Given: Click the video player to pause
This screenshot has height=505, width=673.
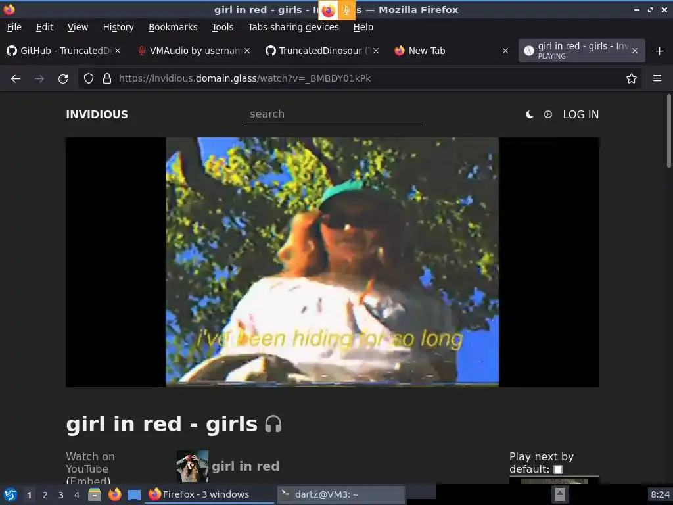Looking at the screenshot, I should (x=332, y=262).
